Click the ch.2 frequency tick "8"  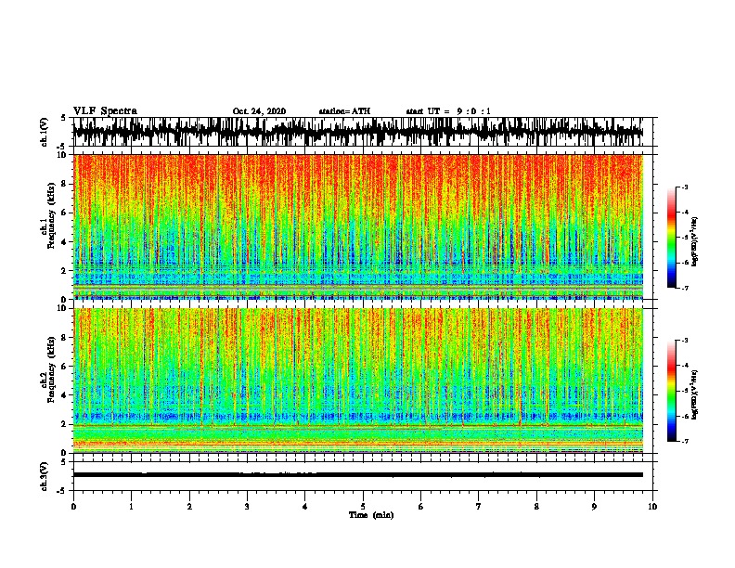[64, 338]
